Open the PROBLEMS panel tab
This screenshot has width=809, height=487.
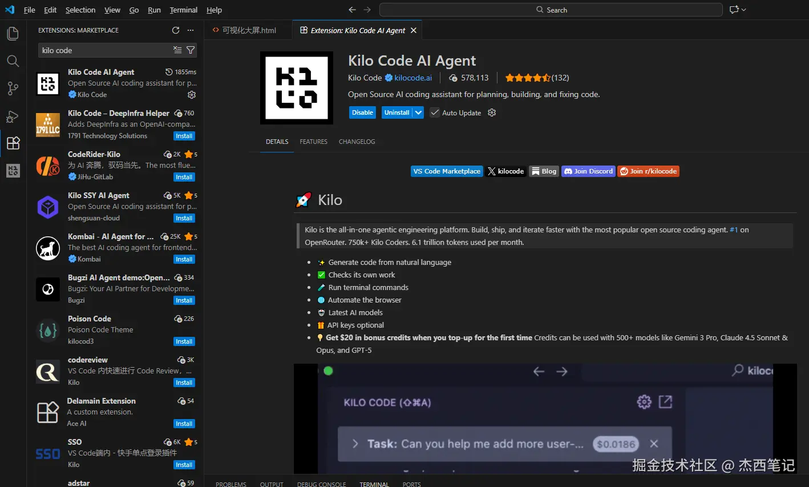[x=231, y=484]
